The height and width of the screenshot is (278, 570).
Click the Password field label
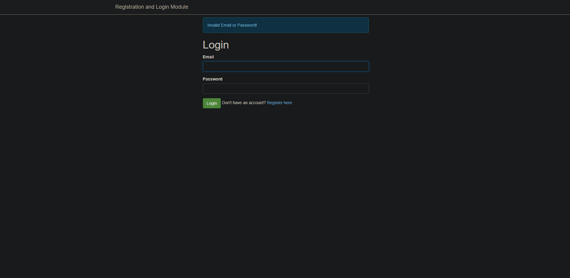(212, 79)
